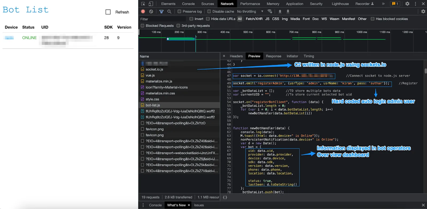Clear the network log
The height and width of the screenshot is (209, 427).
pyautogui.click(x=151, y=11)
